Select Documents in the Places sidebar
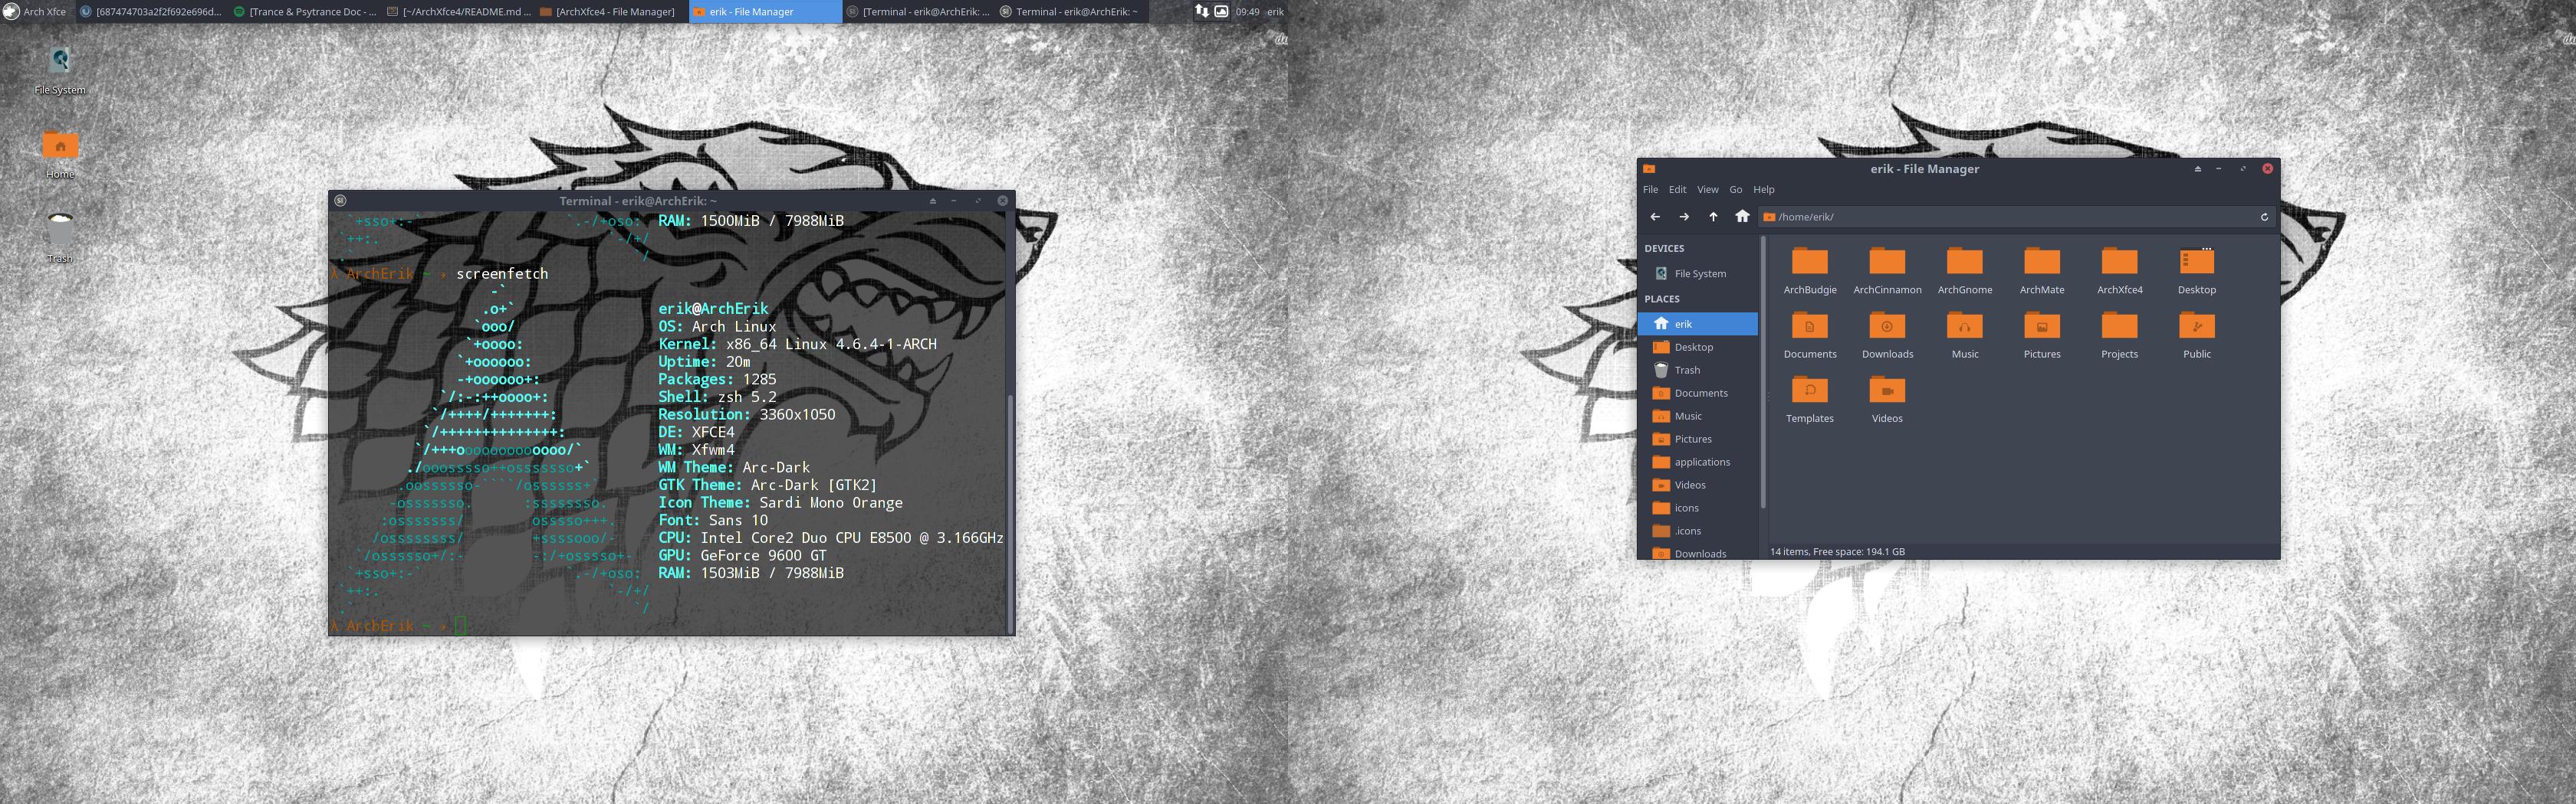 [1698, 393]
